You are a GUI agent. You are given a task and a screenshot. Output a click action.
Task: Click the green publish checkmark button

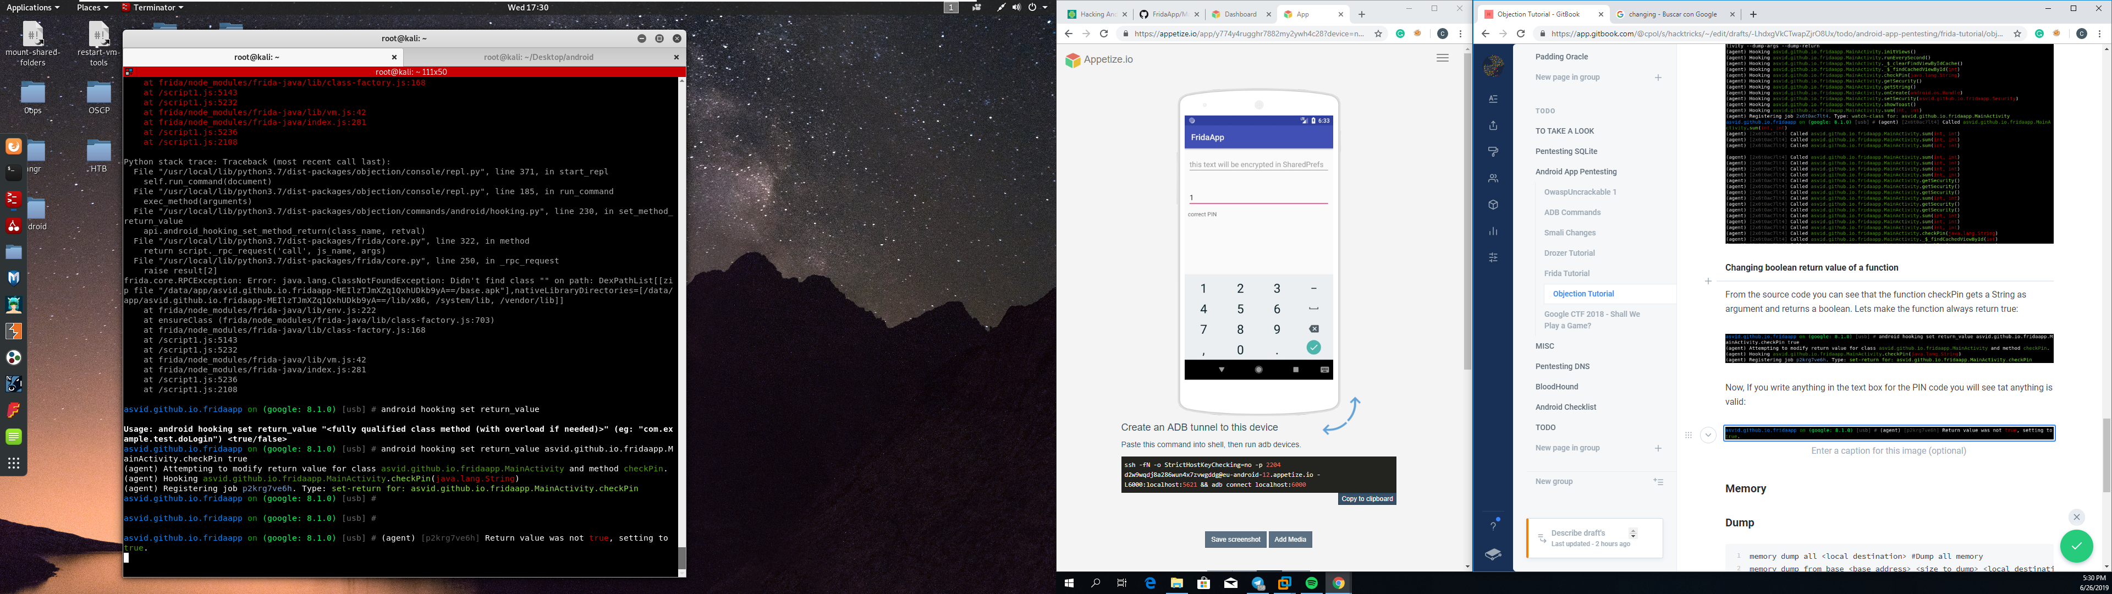pyautogui.click(x=2076, y=546)
